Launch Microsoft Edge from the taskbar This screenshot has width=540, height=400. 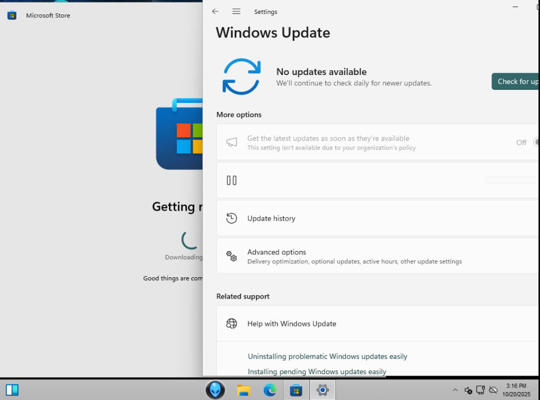pos(270,390)
